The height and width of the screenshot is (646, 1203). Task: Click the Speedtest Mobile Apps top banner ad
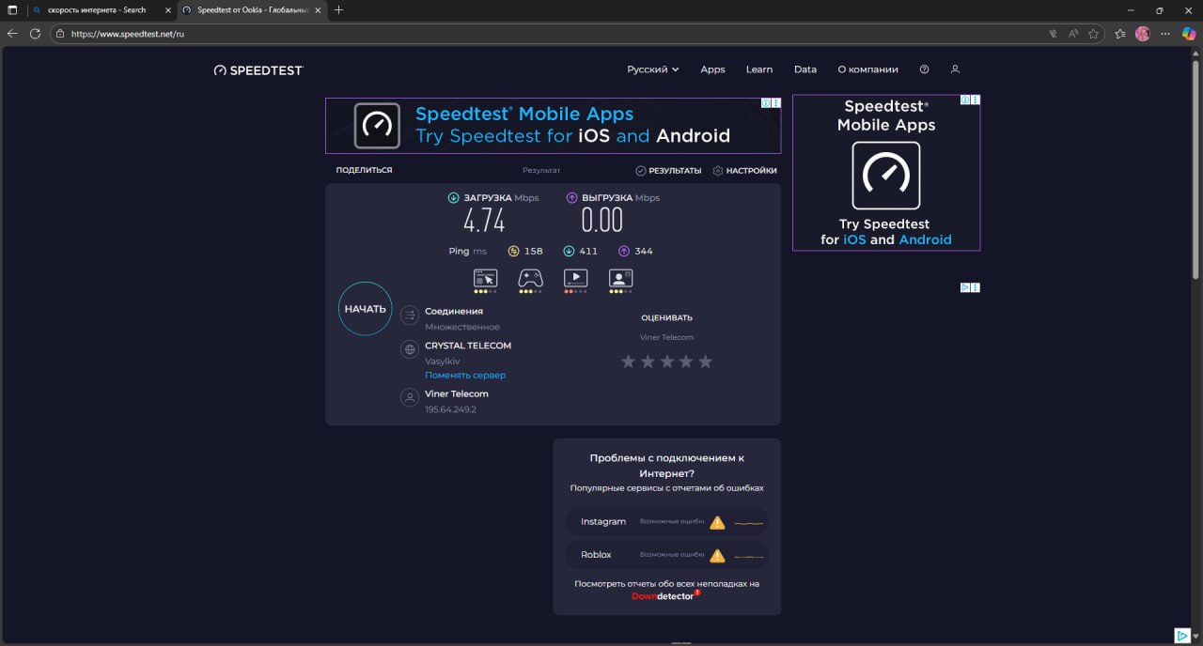553,126
